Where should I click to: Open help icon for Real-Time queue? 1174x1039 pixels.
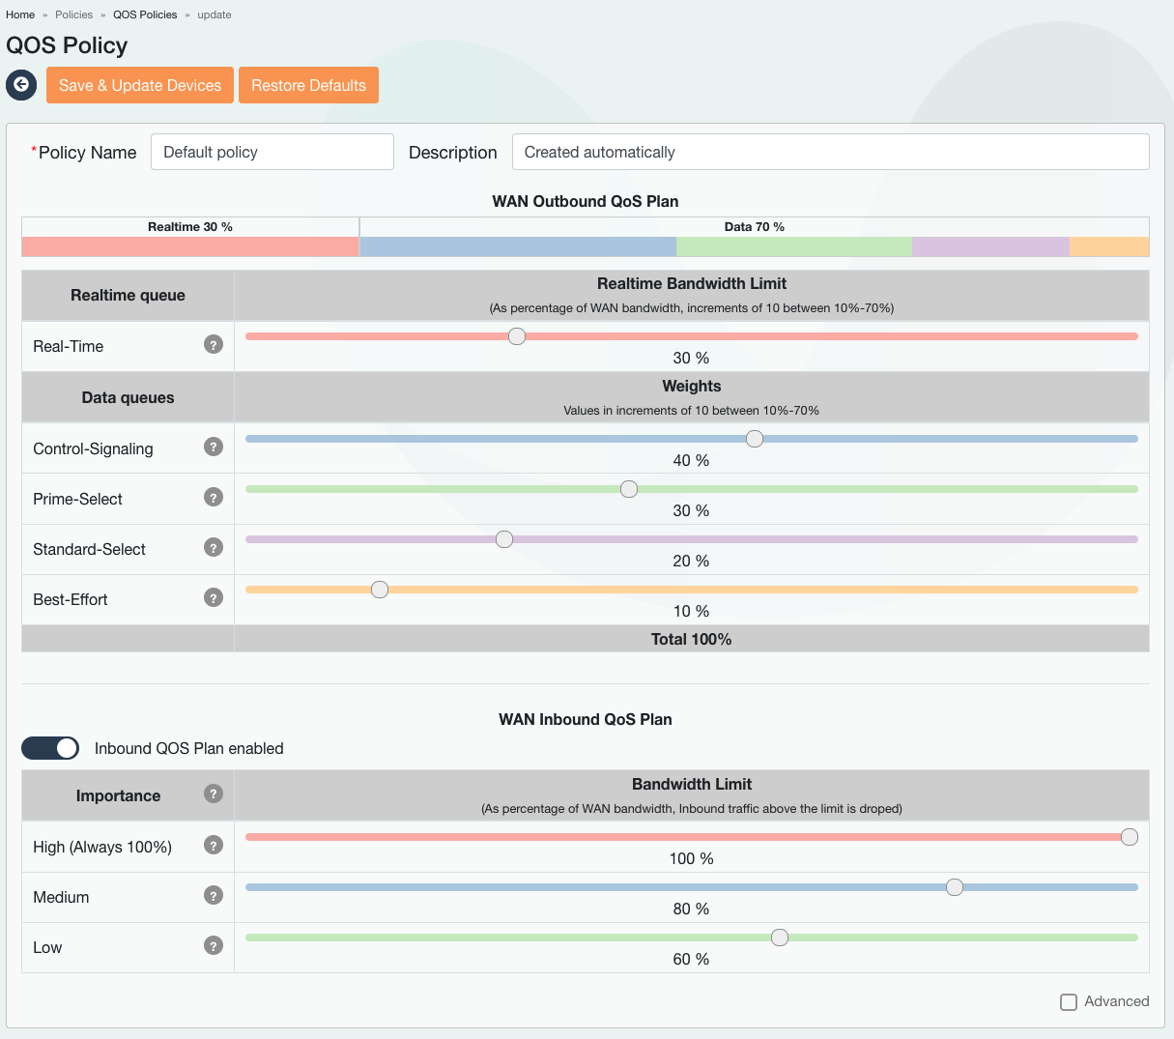click(214, 344)
